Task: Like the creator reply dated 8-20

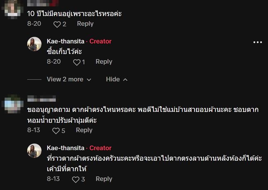Action: pos(76,62)
